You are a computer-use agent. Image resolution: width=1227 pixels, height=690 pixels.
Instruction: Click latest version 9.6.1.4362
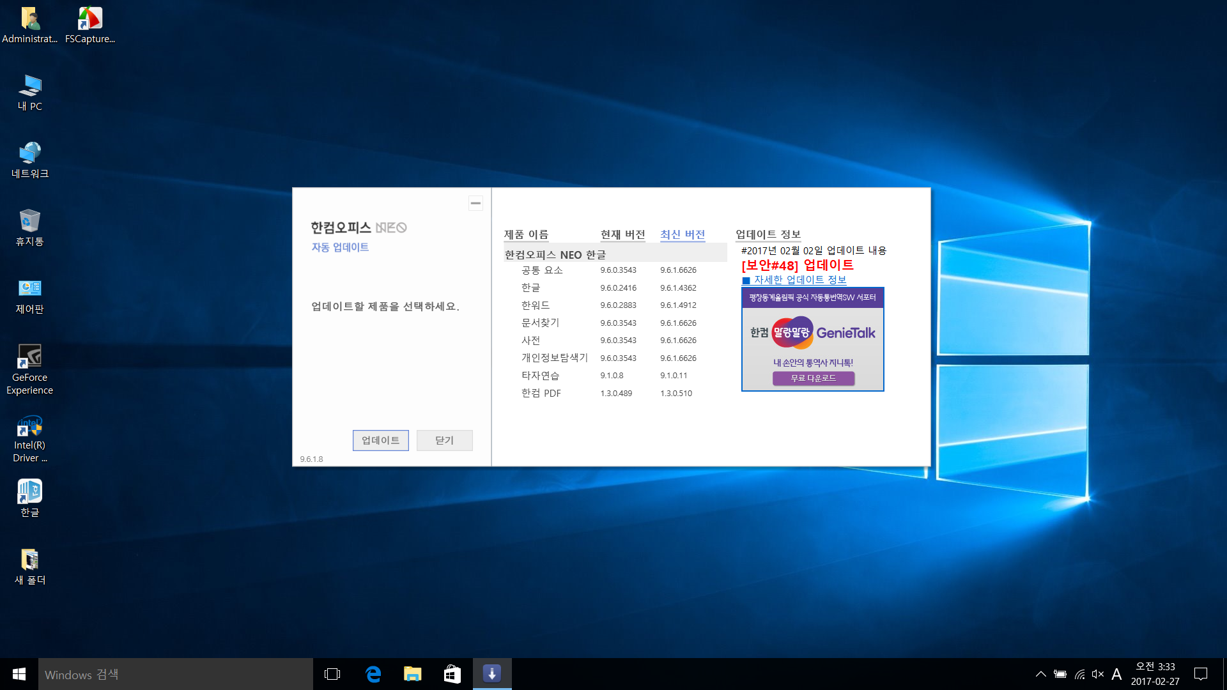678,288
